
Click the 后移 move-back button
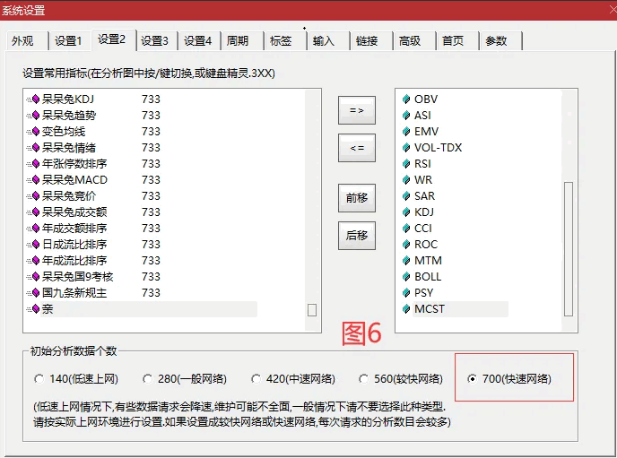coord(357,236)
